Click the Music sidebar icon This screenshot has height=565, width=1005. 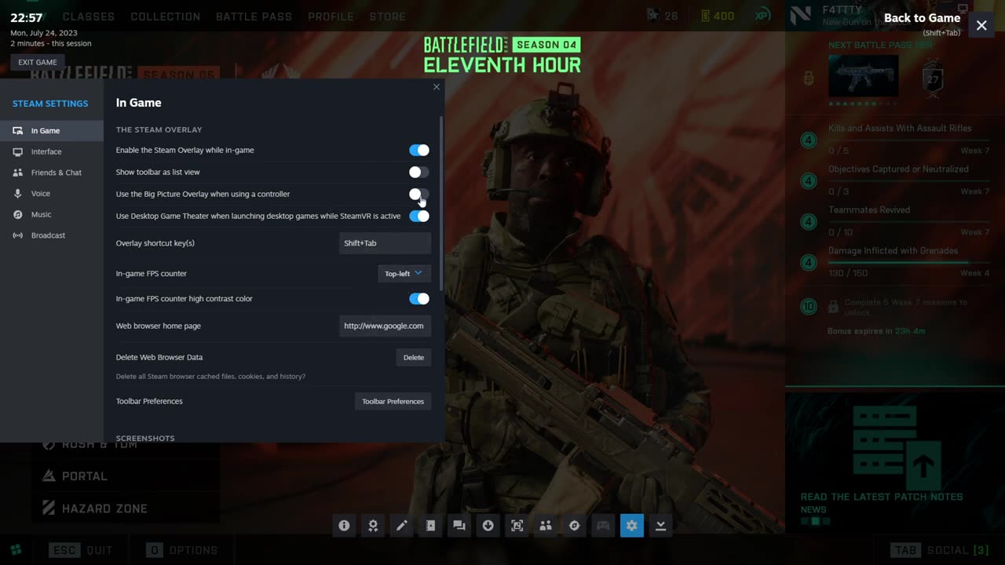[17, 214]
